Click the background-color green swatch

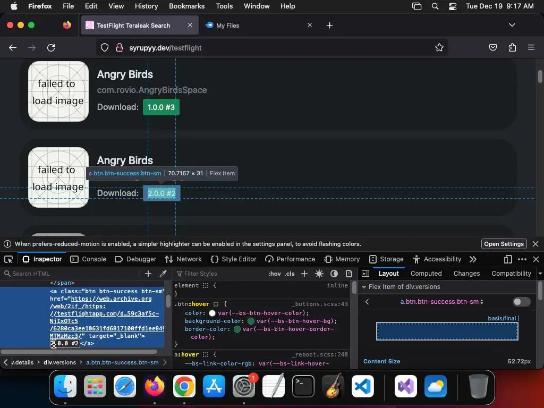tap(251, 321)
